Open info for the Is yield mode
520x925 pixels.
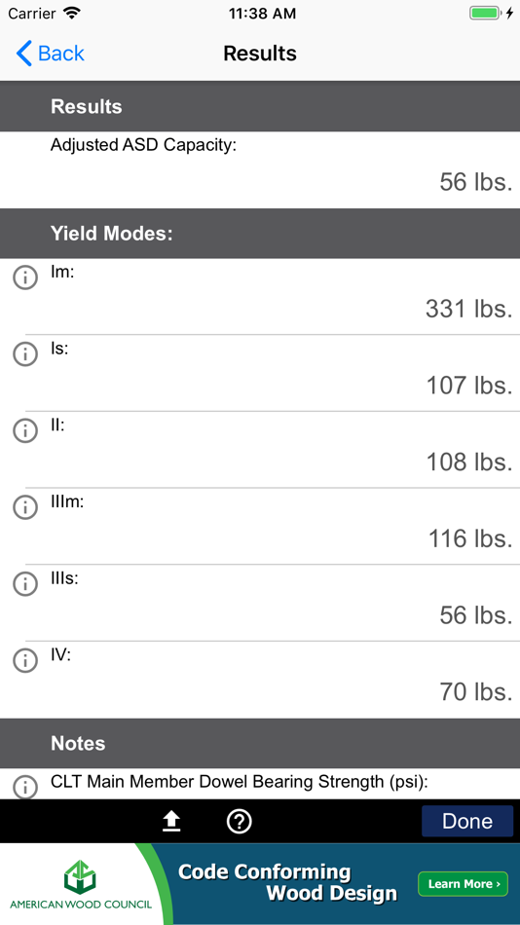pyautogui.click(x=25, y=354)
